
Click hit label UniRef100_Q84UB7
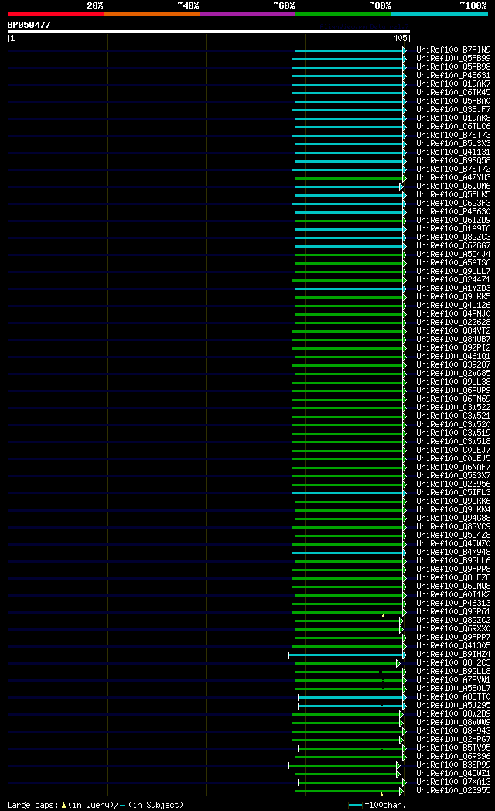(x=454, y=339)
